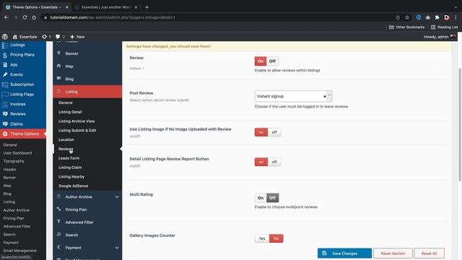
Task: Click the Theme Options gear icon
Action: pyautogui.click(x=5, y=134)
